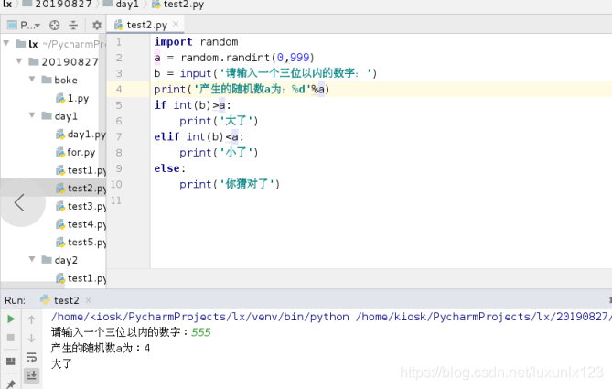This screenshot has width=612, height=389.
Task: Collapse the lx project root
Action: pyautogui.click(x=6, y=43)
